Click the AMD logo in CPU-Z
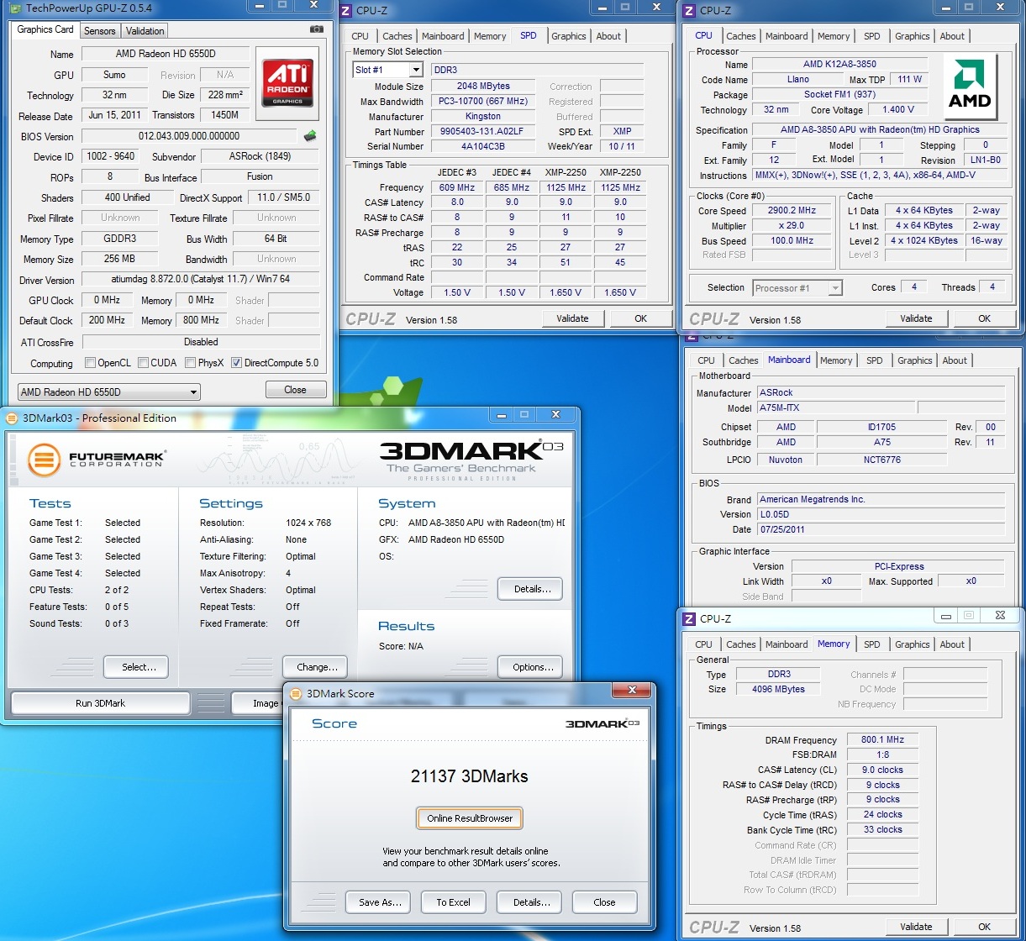Image resolution: width=1026 pixels, height=941 pixels. [970, 87]
